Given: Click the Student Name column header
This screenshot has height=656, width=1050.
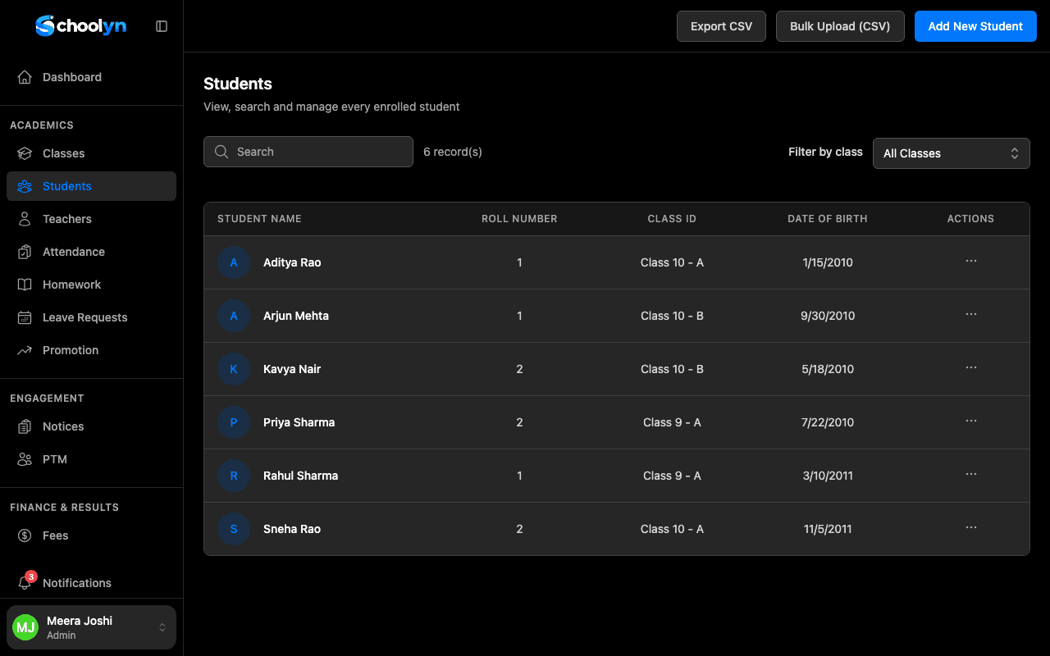Looking at the screenshot, I should click(259, 219).
